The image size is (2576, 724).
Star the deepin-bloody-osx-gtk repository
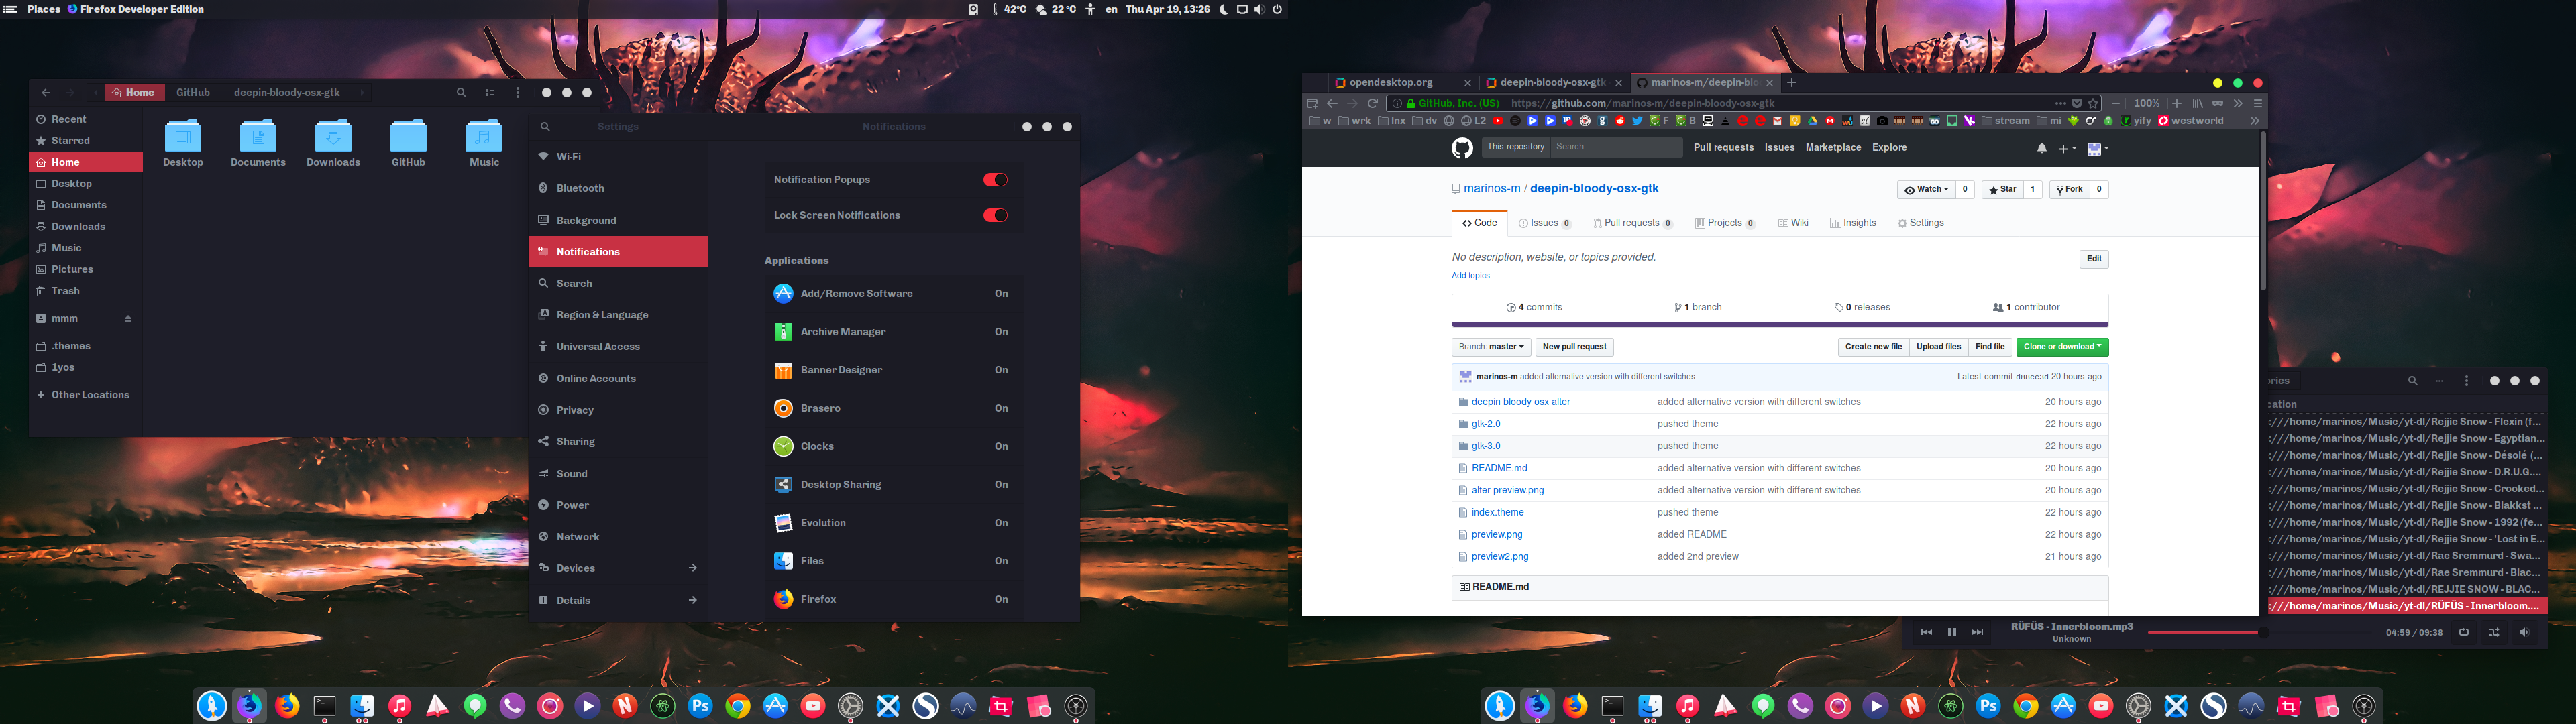(x=2002, y=189)
